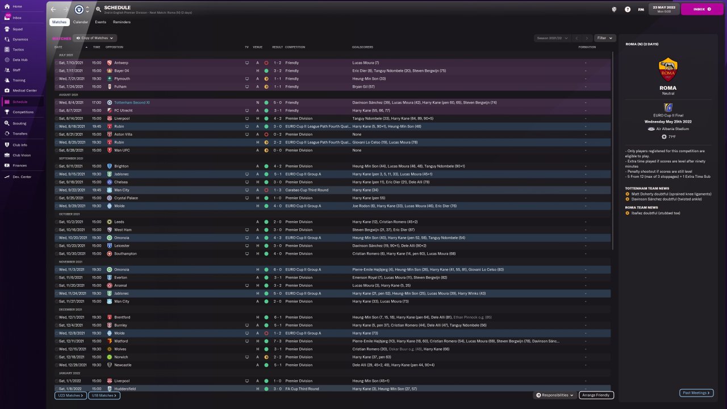The height and width of the screenshot is (409, 727).
Task: Open the Tottenham Second XI link
Action: 132,102
